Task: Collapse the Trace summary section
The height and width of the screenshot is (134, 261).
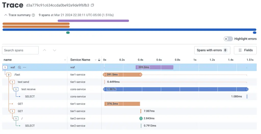Action: 6,15
